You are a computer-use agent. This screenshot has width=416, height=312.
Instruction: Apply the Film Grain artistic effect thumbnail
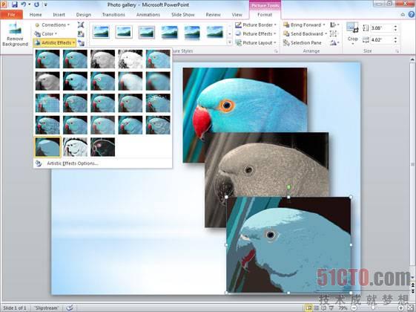tap(102, 103)
